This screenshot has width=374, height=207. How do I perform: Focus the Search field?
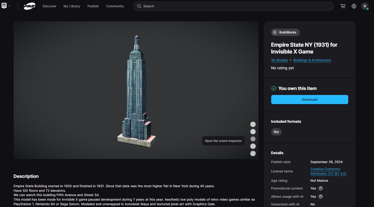(233, 6)
